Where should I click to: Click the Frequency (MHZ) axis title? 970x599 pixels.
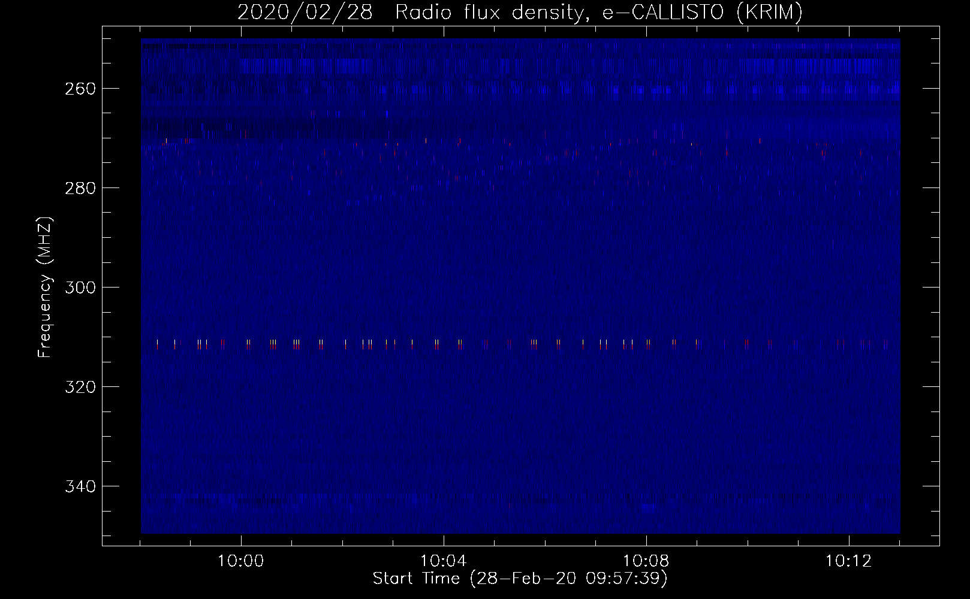coord(46,288)
